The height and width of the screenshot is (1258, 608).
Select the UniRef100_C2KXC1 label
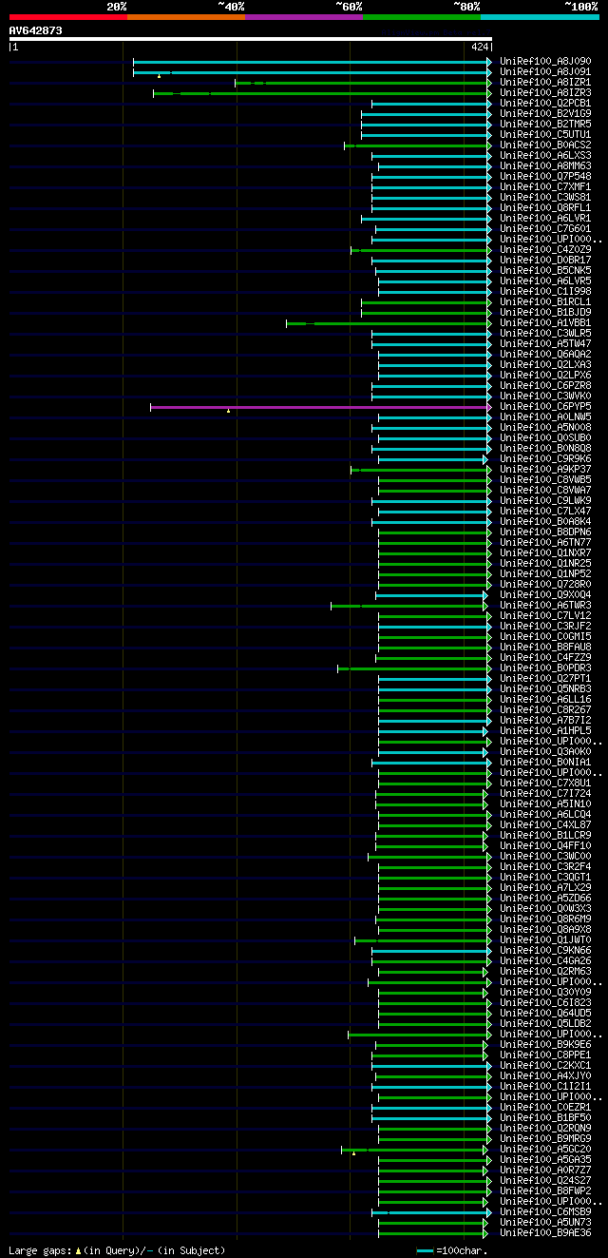click(545, 1066)
